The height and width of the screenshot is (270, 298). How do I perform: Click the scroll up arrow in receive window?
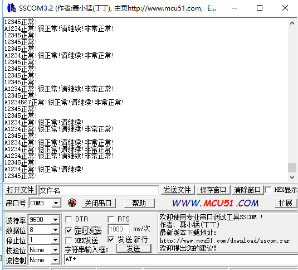tap(292, 23)
